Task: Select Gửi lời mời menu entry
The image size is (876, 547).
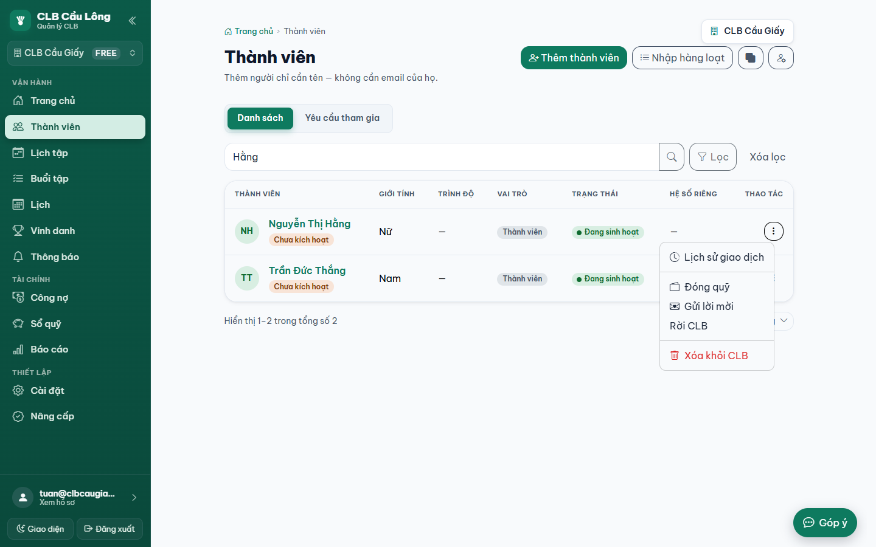Action: (717, 306)
